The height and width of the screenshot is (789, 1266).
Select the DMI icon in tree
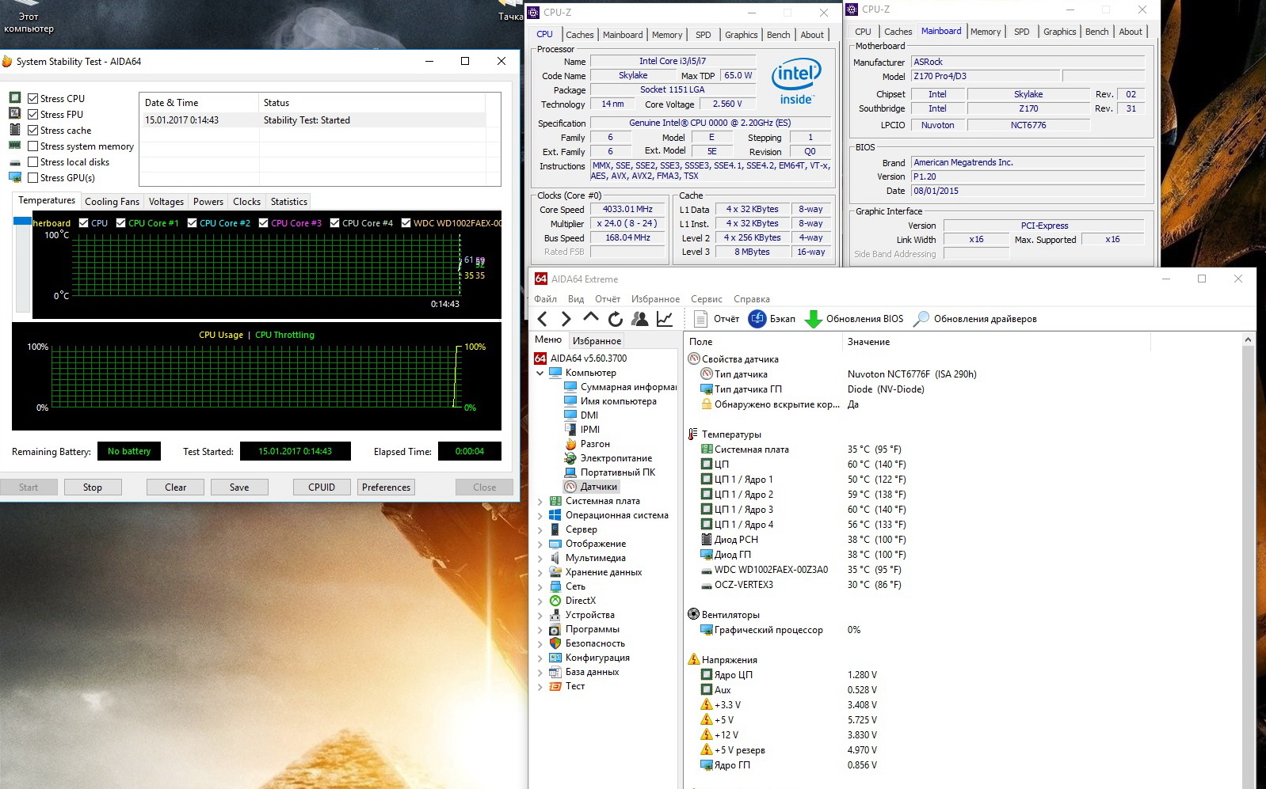[x=570, y=415]
